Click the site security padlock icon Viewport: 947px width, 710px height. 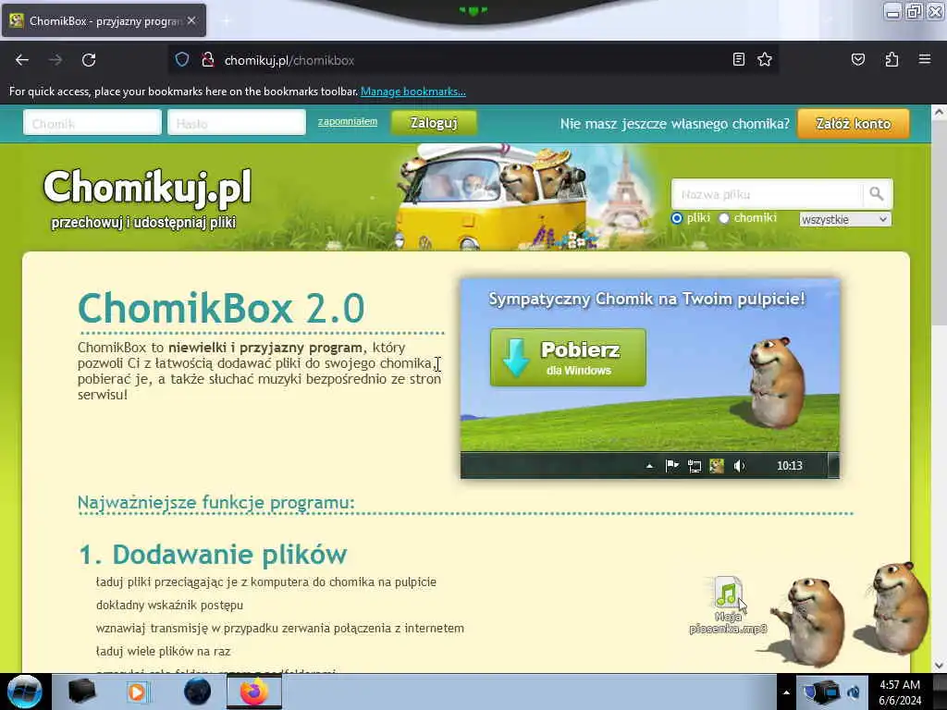coord(208,60)
